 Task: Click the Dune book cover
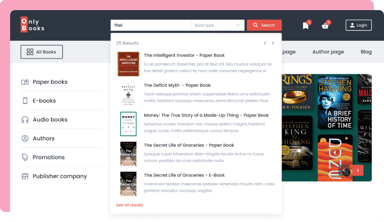[x=335, y=158]
